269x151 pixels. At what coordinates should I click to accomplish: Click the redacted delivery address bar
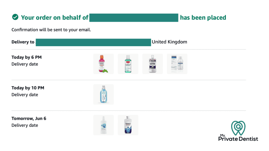pos(93,42)
